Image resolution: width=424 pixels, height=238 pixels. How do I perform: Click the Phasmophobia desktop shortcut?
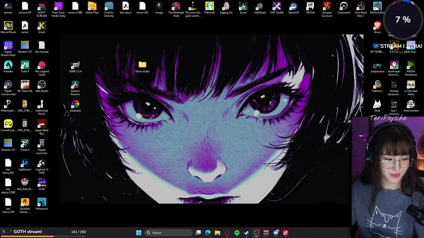pyautogui.click(x=8, y=106)
